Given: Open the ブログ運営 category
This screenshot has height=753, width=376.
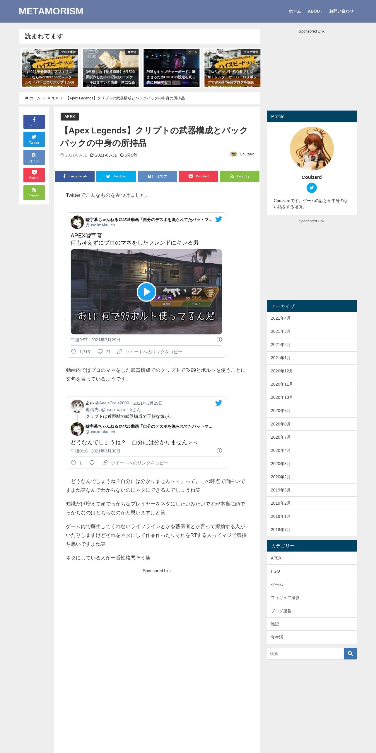Looking at the screenshot, I should coord(312,611).
